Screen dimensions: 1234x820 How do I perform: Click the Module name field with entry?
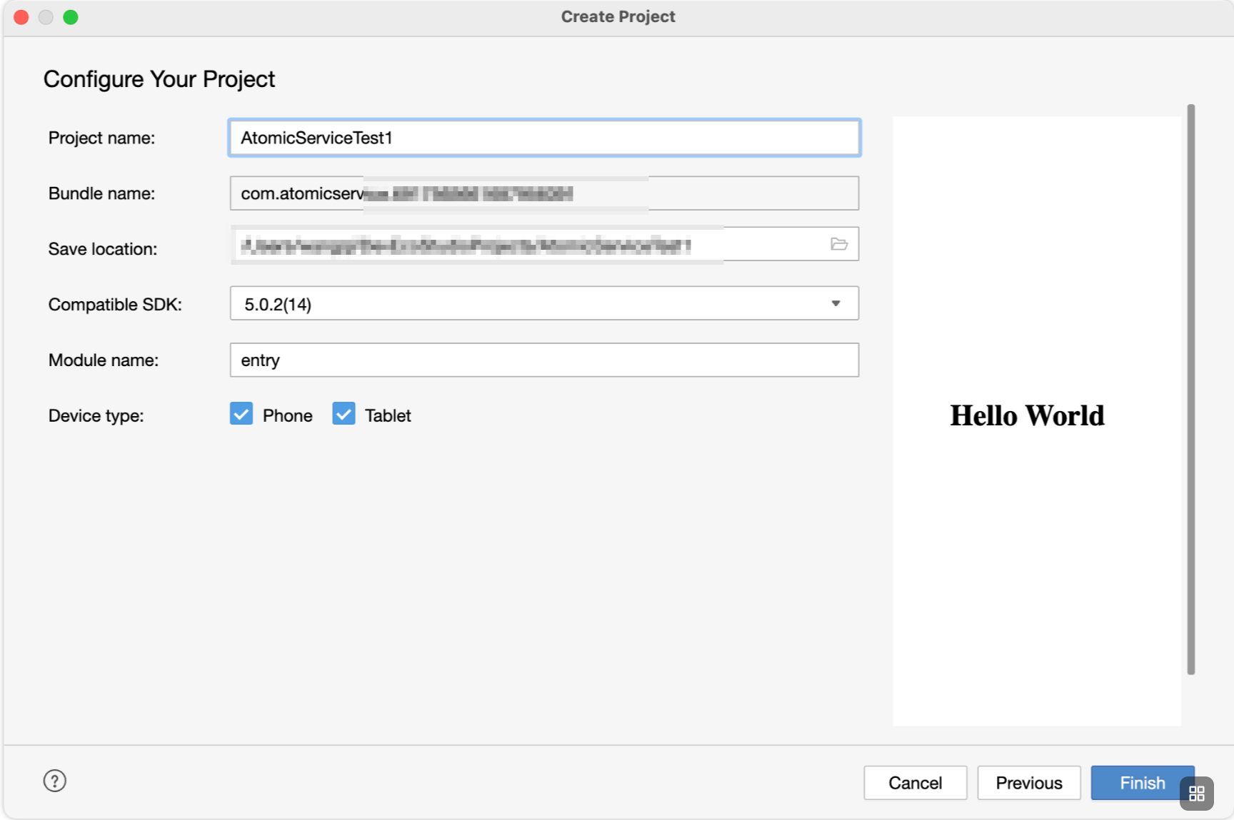[544, 360]
